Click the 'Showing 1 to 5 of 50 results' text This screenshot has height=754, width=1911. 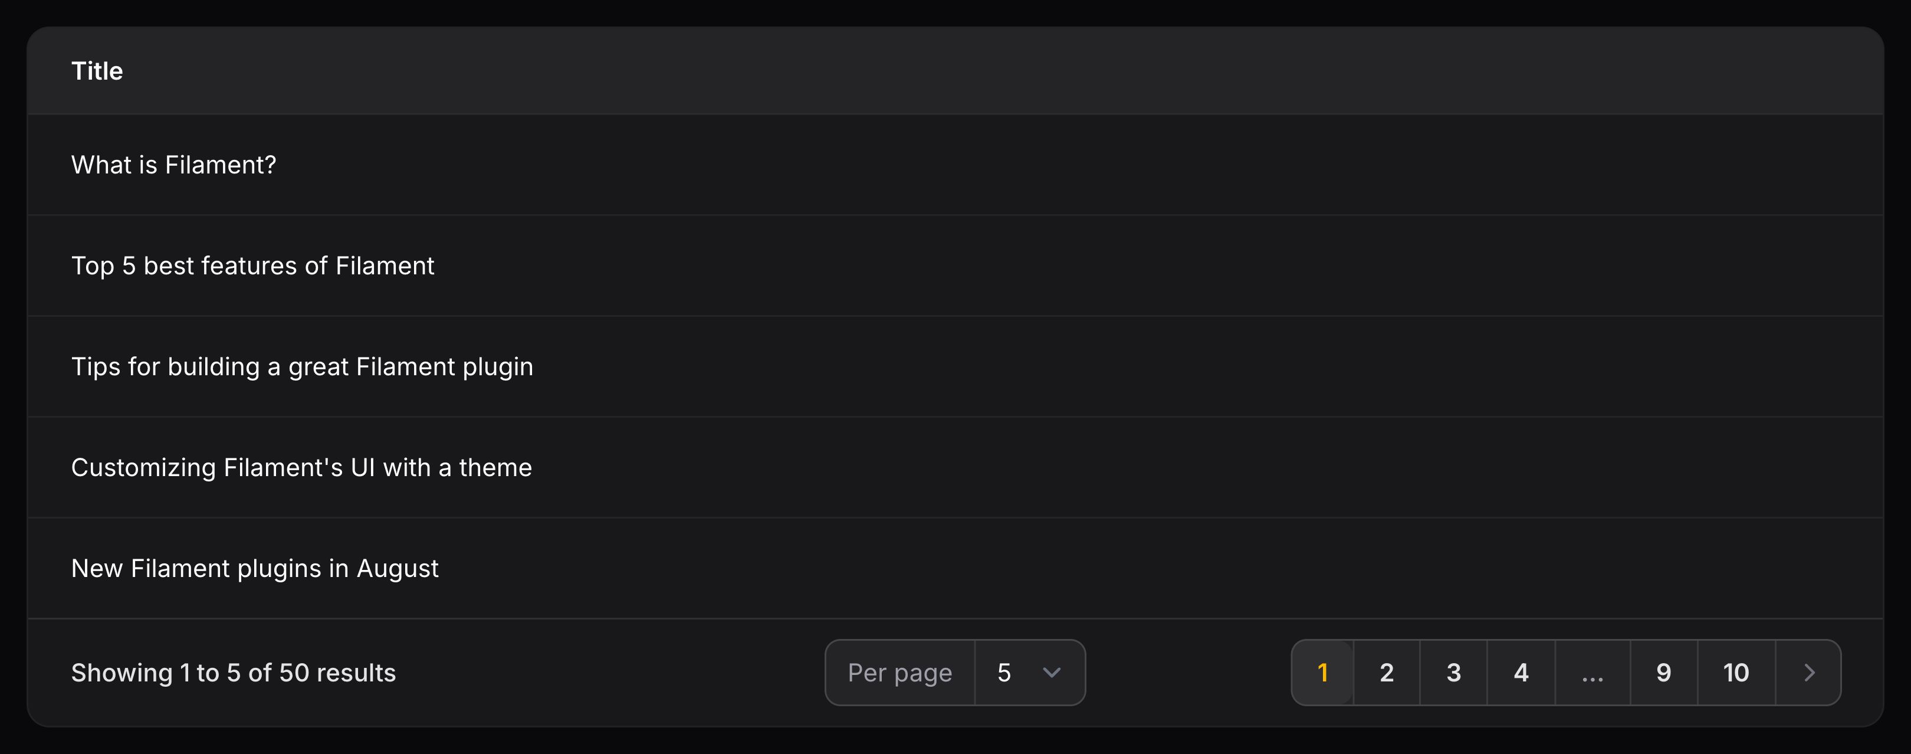tap(233, 673)
